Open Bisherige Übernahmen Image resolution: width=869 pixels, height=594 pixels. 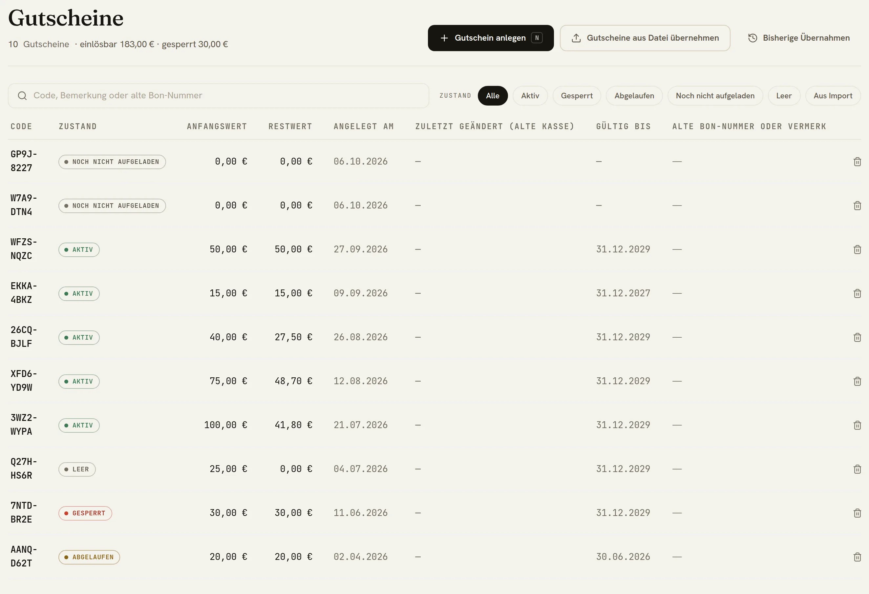pos(798,38)
